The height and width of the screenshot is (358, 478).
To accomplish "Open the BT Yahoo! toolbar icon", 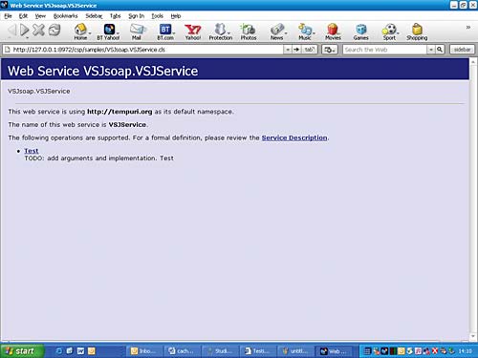I will tap(108, 32).
